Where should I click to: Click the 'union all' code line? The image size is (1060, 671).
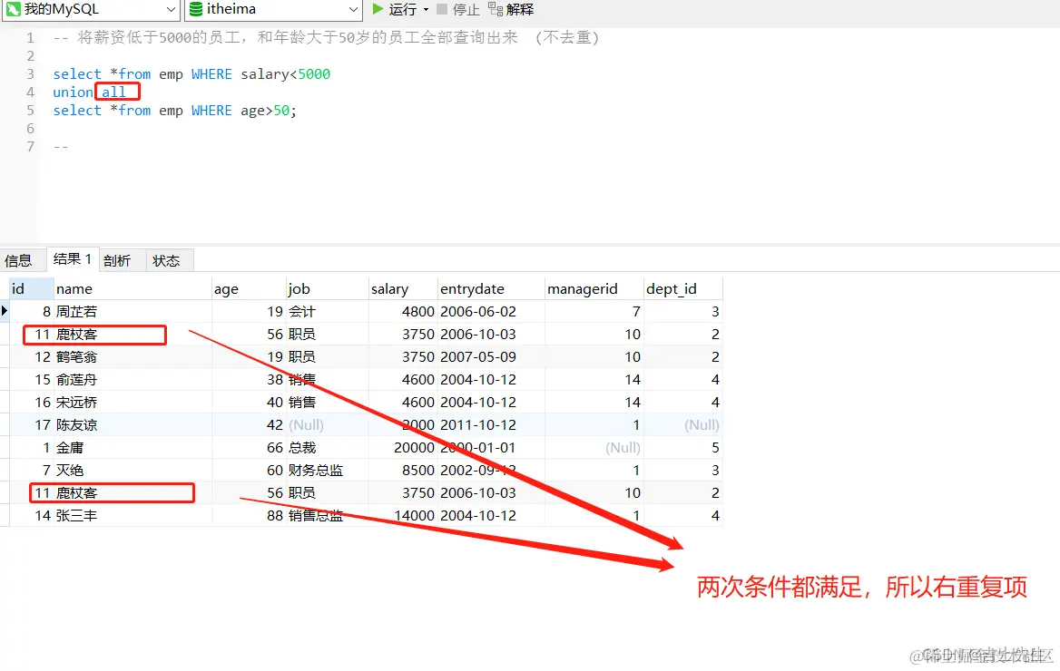click(89, 92)
